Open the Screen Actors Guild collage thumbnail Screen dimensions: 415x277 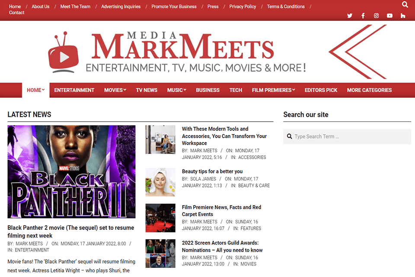[x=160, y=253]
